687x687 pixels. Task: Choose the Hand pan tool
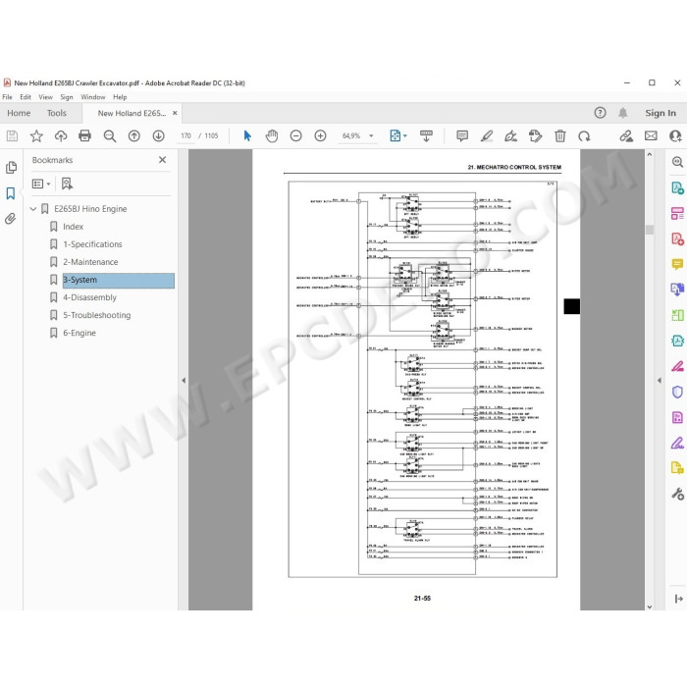click(272, 135)
